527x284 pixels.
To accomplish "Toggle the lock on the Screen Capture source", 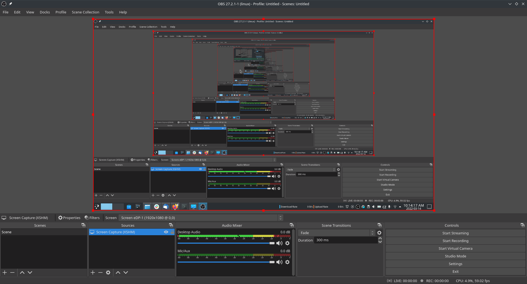I will [x=172, y=232].
